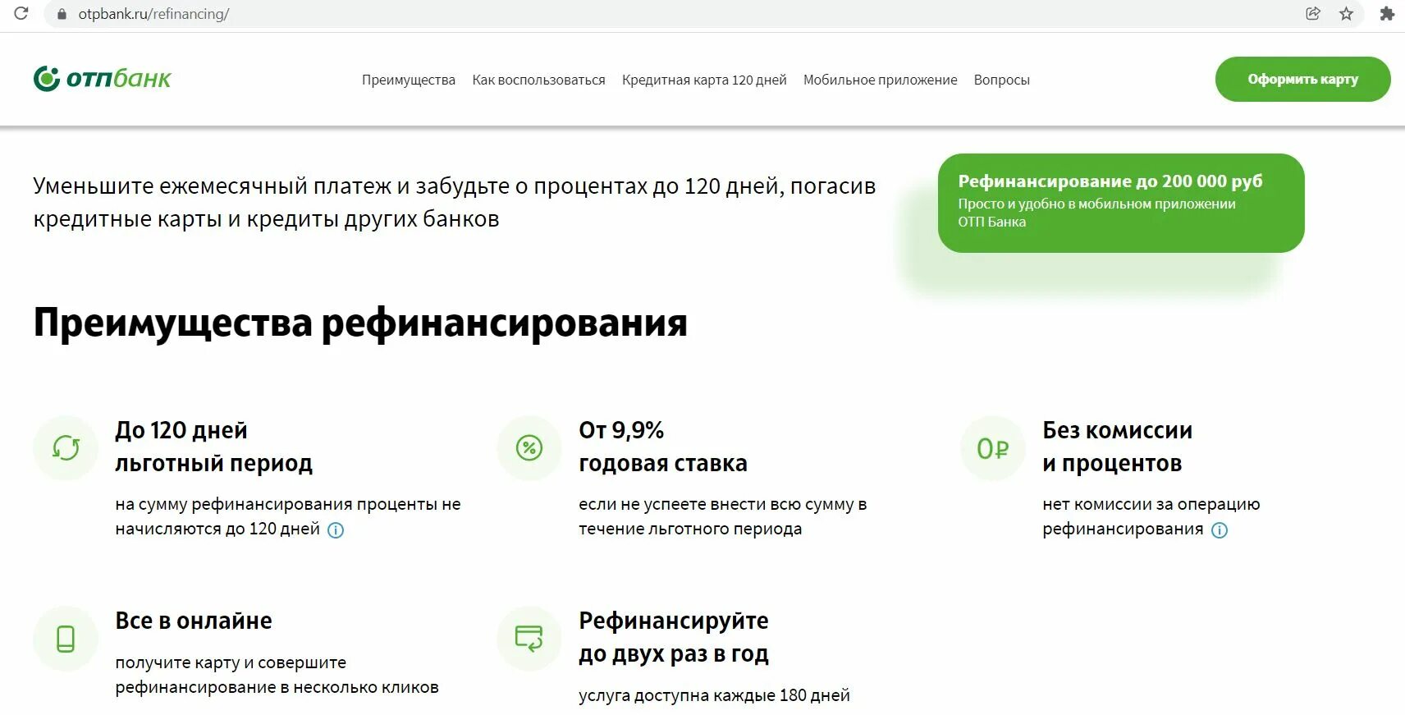Click the refresh arrows icon beside 'До 120 дней'
1405x715 pixels.
[66, 448]
